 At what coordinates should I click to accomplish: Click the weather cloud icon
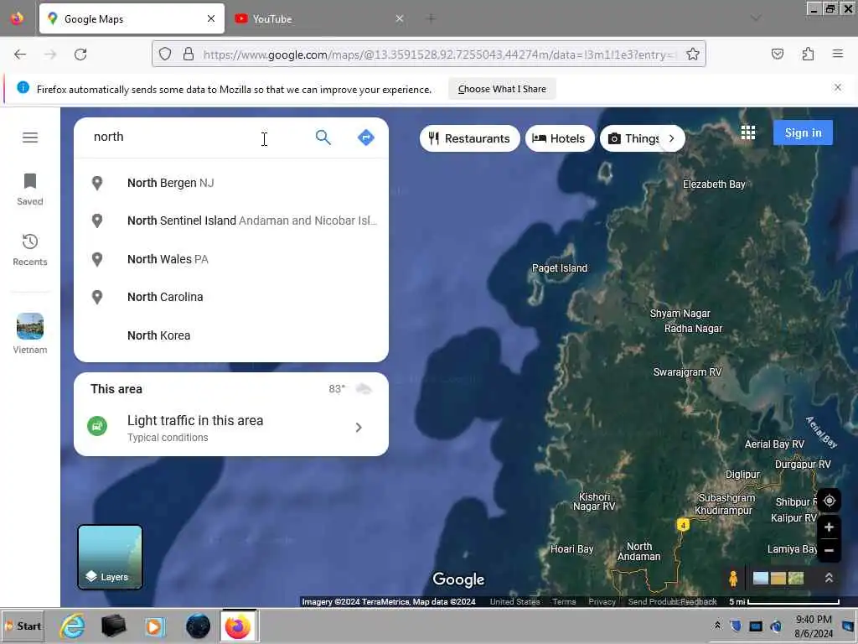(x=364, y=389)
